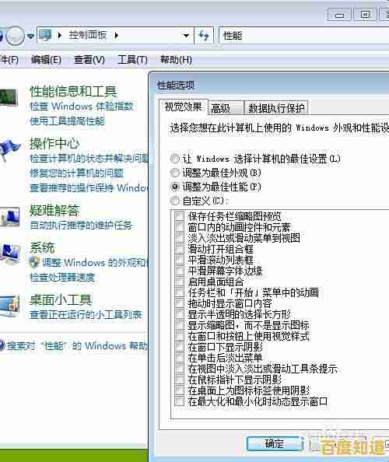Image resolution: width=389 pixels, height=462 pixels.
Task: Open the Troubleshooting icon
Action: 9,217
